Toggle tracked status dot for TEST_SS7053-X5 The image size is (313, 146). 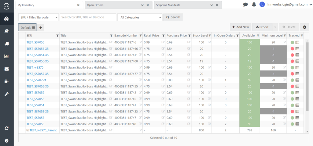point(293,111)
